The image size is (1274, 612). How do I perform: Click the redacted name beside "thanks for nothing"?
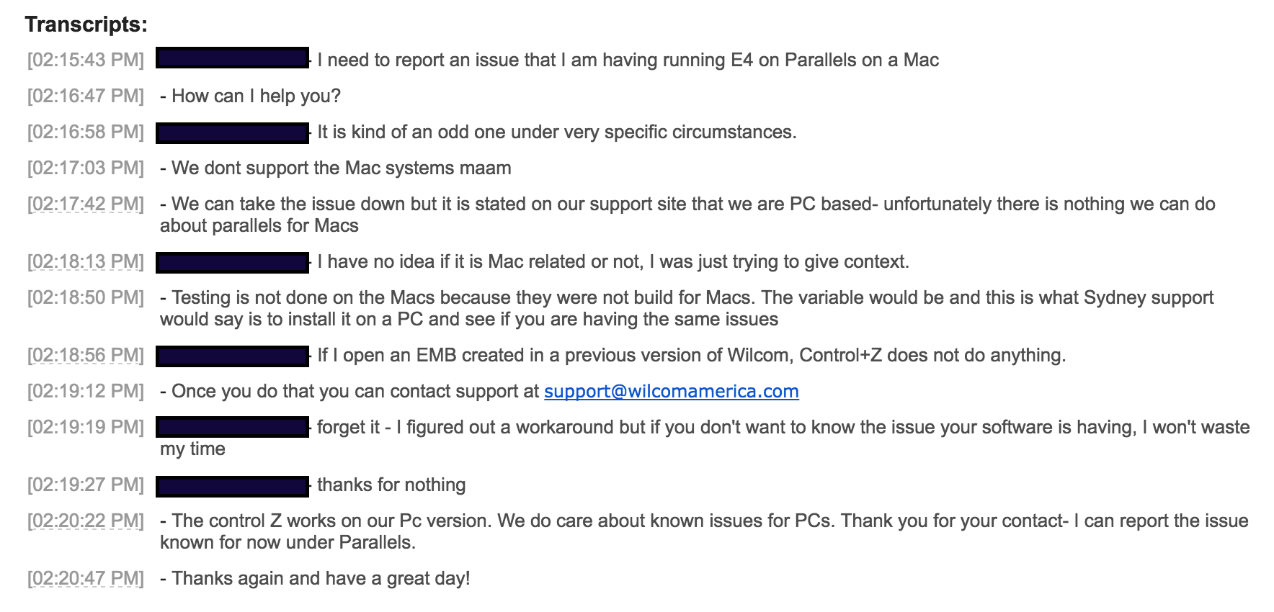(x=232, y=486)
